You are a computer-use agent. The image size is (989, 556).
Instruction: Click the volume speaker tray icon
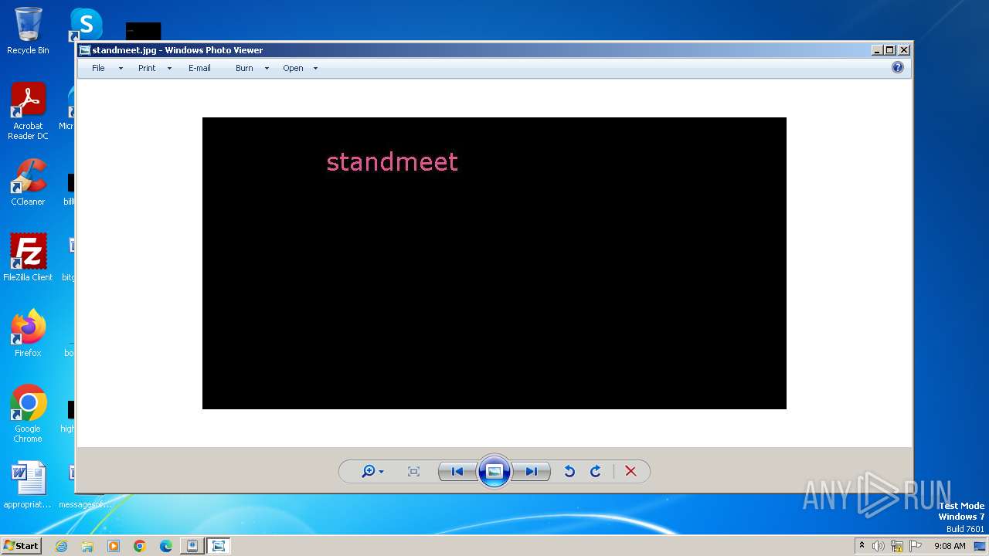coord(879,546)
